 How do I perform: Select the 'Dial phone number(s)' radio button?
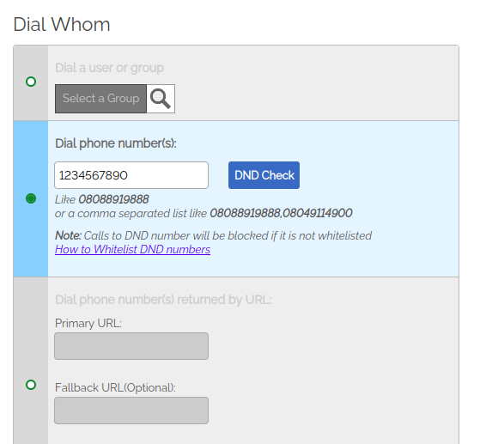31,198
